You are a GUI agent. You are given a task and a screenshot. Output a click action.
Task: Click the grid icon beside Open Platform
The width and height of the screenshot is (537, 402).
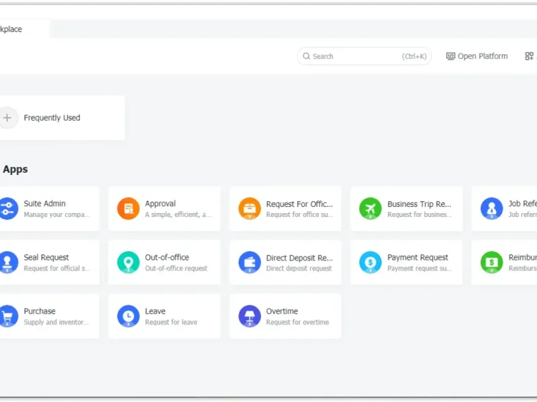coord(530,56)
